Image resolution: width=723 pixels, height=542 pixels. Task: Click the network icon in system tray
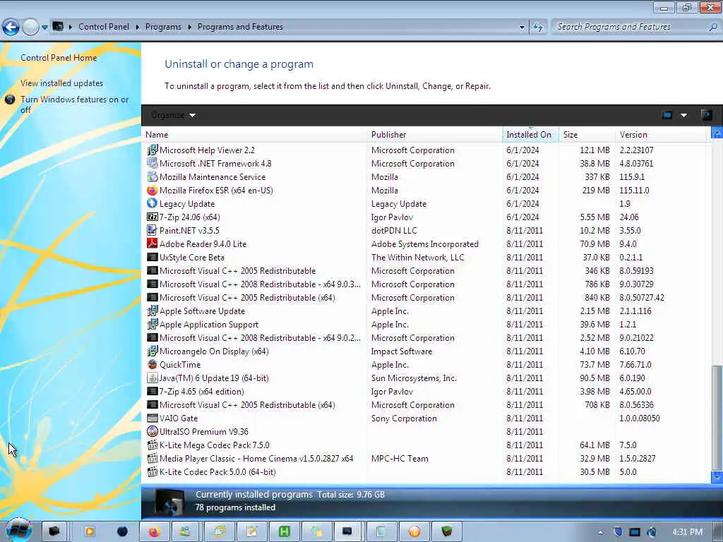click(635, 532)
